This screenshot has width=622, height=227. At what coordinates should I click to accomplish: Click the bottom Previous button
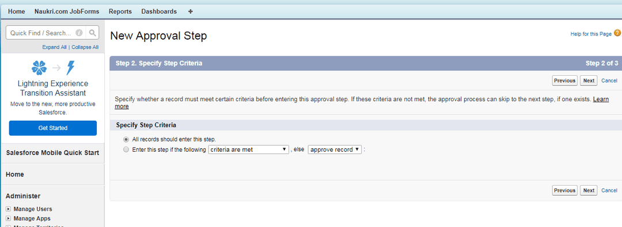[564, 191]
